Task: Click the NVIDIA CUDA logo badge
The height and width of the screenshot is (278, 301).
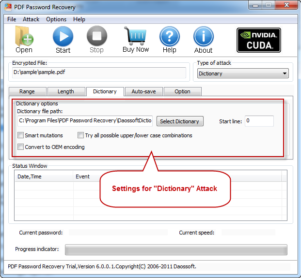Action: [259, 40]
